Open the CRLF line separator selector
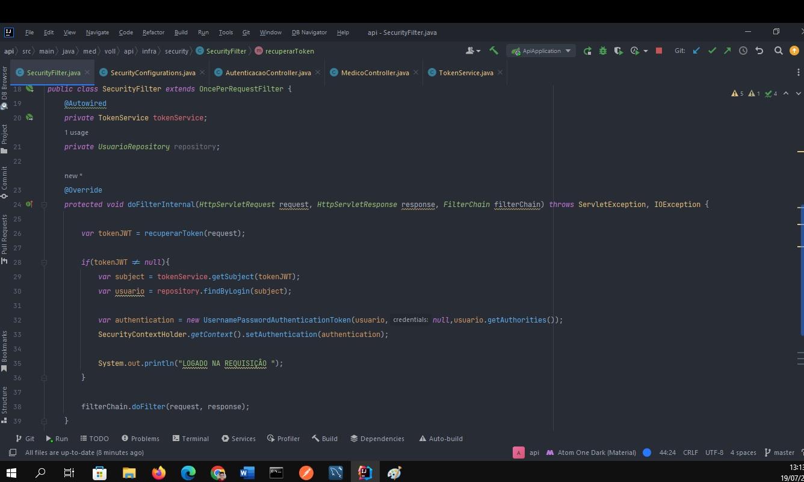The image size is (804, 482). pyautogui.click(x=690, y=453)
